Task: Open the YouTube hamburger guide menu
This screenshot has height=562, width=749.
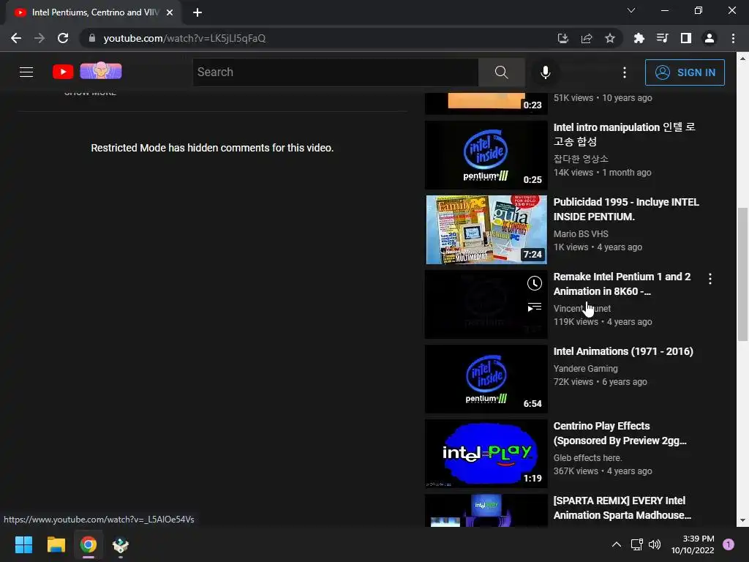Action: click(x=26, y=72)
